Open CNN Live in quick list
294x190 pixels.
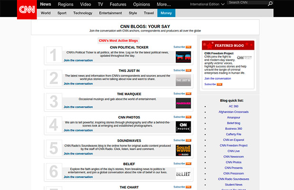pyautogui.click(x=233, y=151)
